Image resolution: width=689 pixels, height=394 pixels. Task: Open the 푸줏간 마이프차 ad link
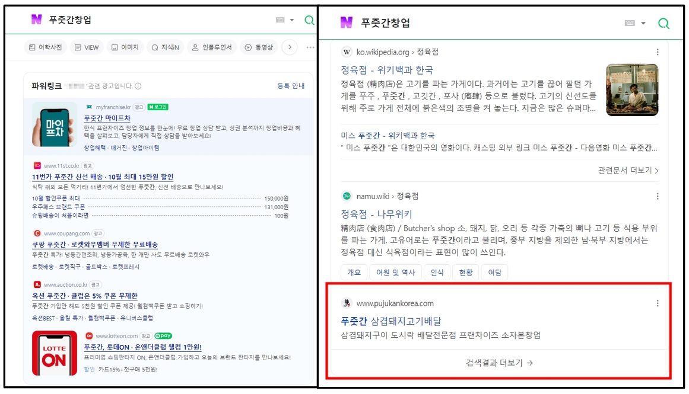tap(107, 118)
